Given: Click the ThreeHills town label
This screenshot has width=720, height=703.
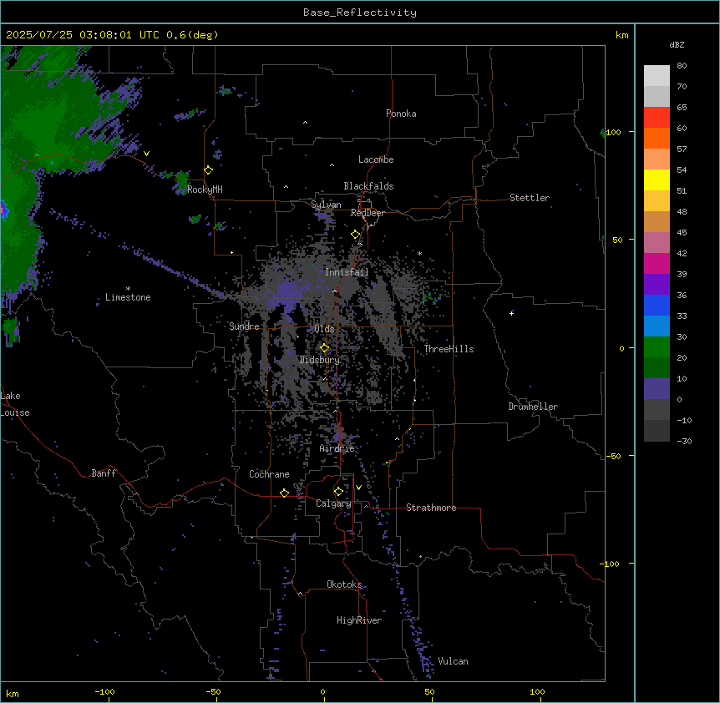Looking at the screenshot, I should point(449,349).
